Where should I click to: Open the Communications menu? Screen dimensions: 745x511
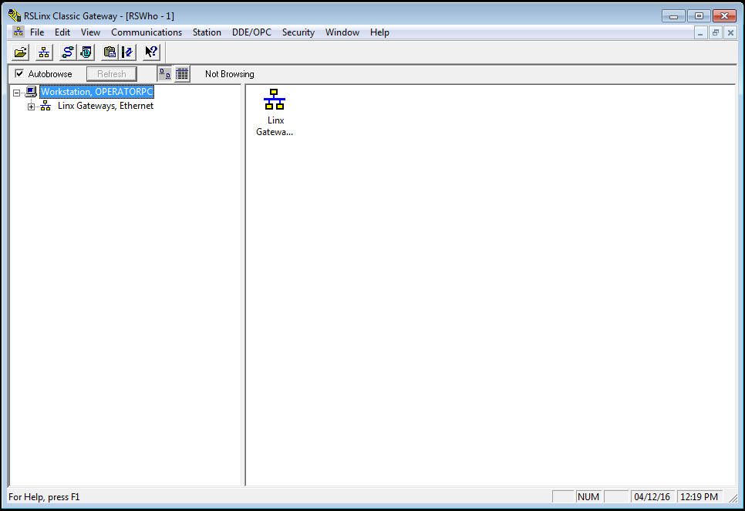pyautogui.click(x=147, y=32)
